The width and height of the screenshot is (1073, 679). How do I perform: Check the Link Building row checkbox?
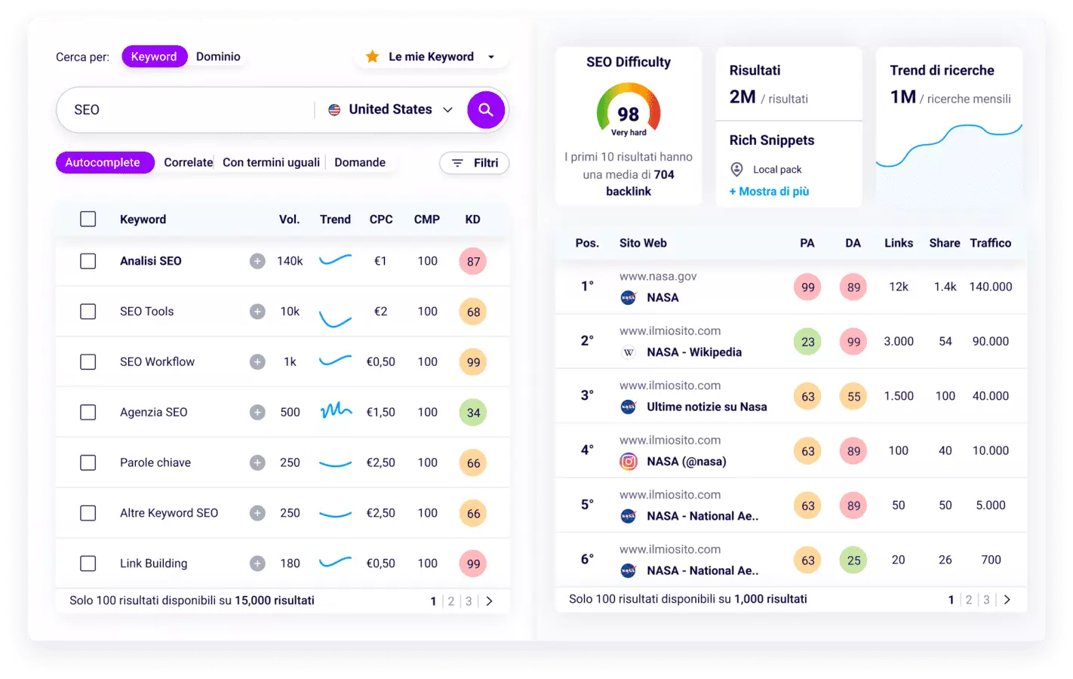88,564
